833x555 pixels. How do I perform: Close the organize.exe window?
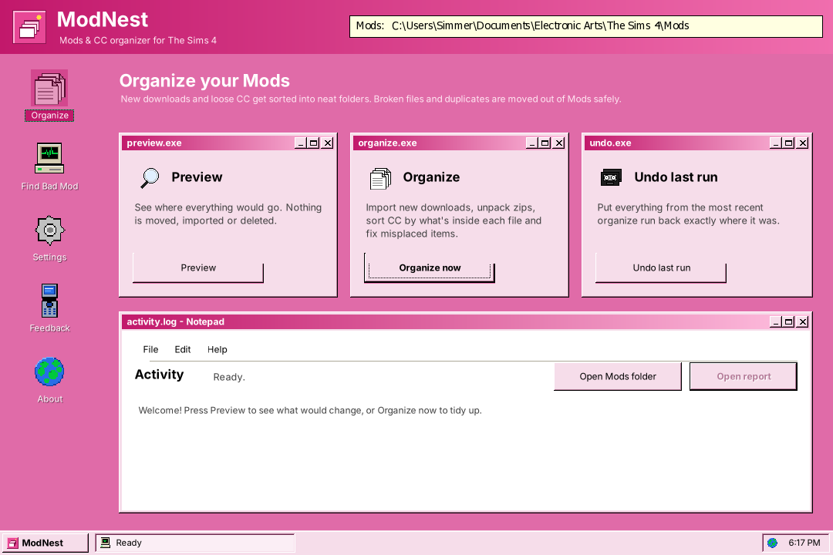click(x=559, y=143)
